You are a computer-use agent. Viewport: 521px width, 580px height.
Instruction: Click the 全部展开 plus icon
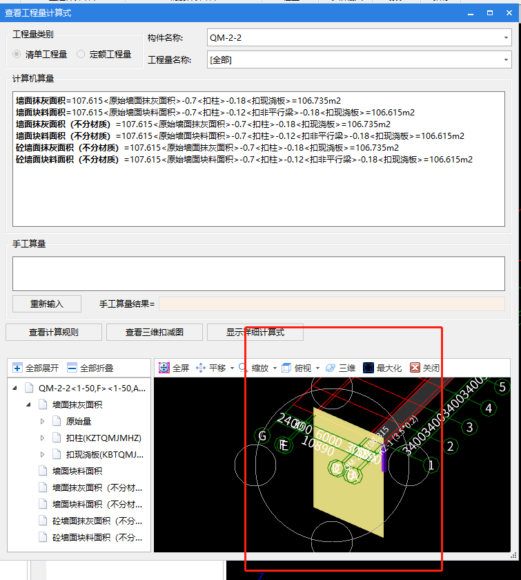[17, 368]
